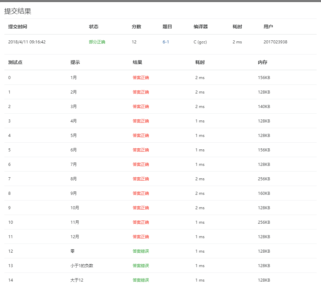This screenshot has height=291, width=321.
Task: Click the 12月 hint cell
Action: (x=75, y=237)
